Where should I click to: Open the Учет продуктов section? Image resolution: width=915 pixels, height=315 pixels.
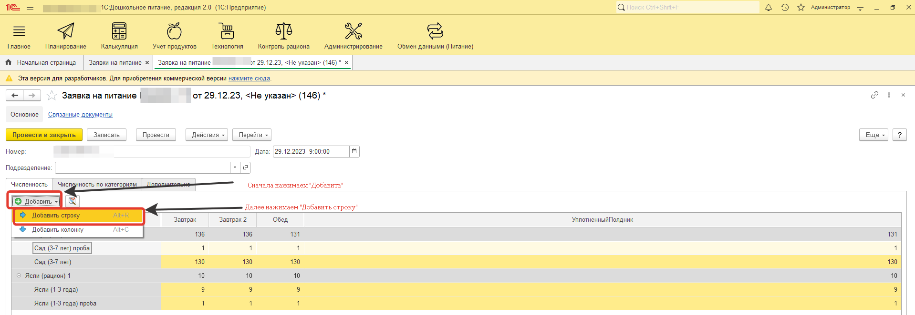[174, 36]
